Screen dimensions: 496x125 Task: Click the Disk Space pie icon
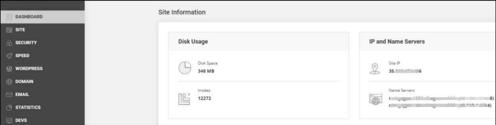[185, 68]
